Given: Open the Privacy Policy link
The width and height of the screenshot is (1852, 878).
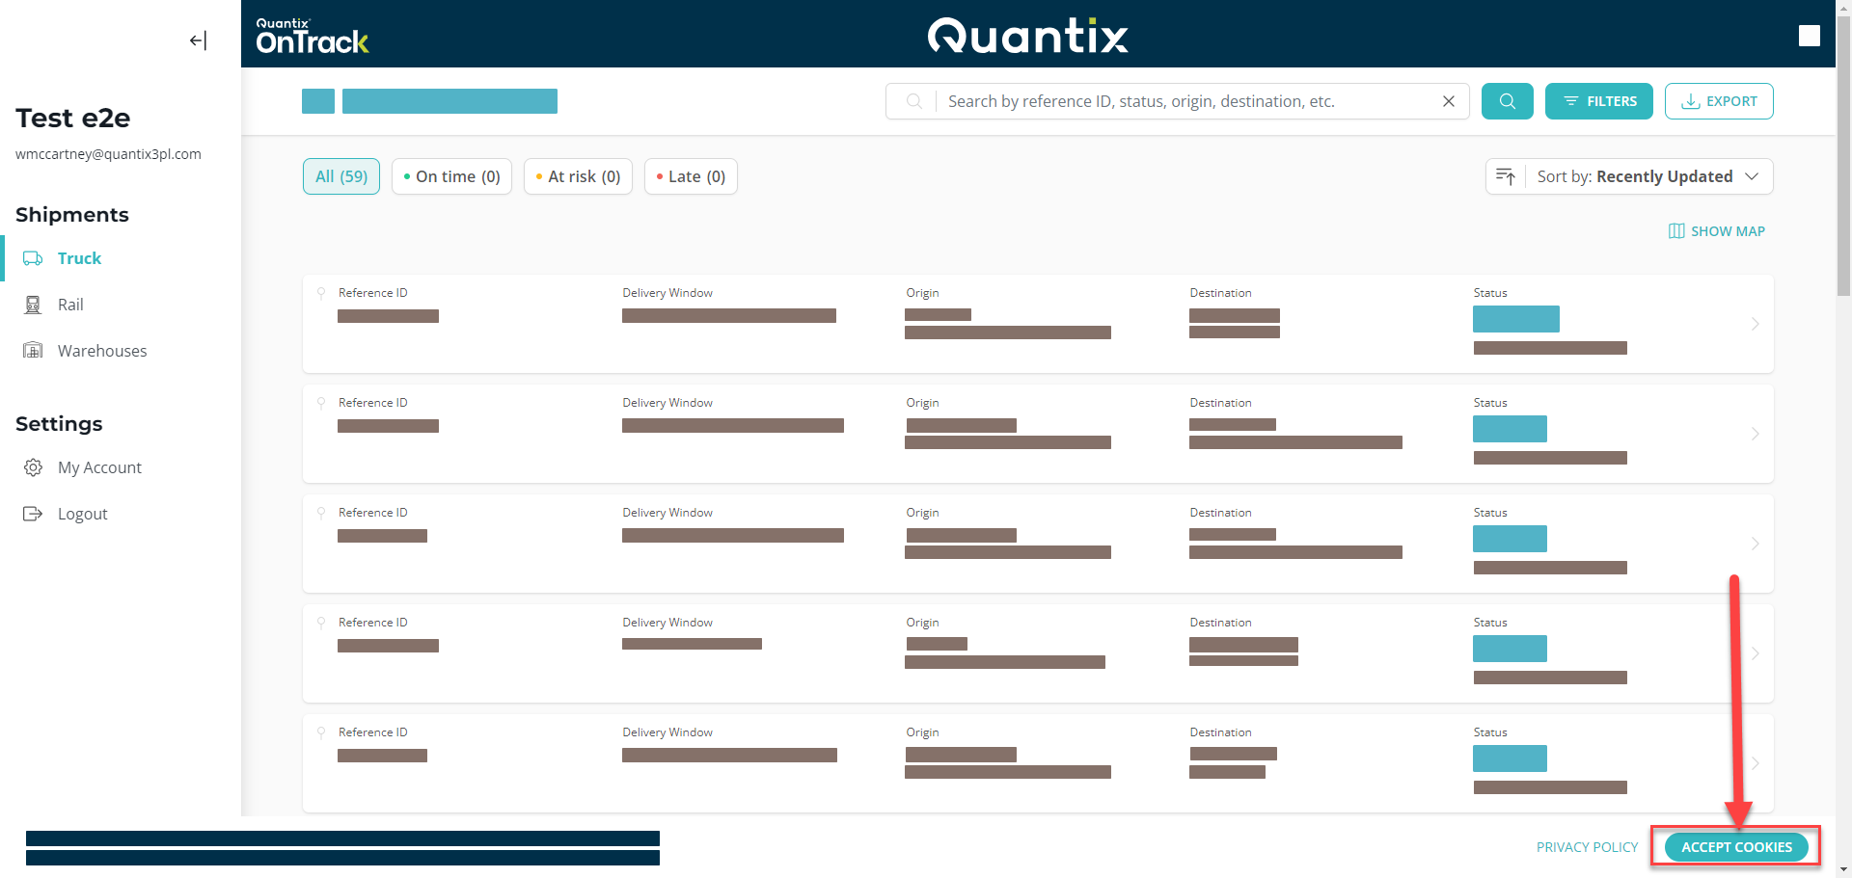Looking at the screenshot, I should pos(1587,847).
